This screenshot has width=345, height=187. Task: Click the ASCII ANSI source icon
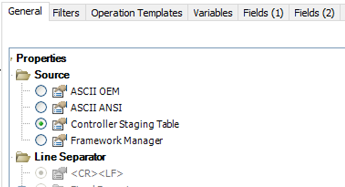59,108
